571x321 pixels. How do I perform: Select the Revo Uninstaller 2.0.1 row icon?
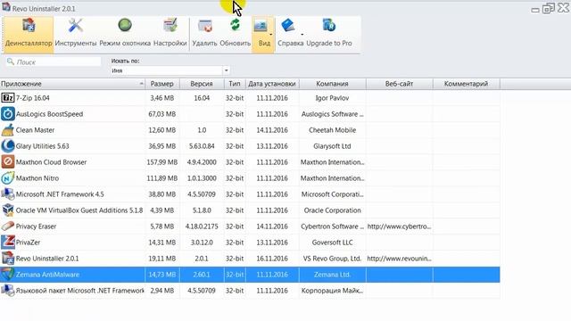tap(8, 258)
